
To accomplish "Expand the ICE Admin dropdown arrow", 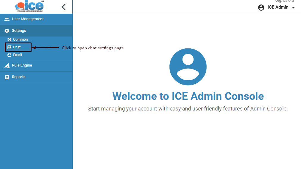I will [293, 8].
